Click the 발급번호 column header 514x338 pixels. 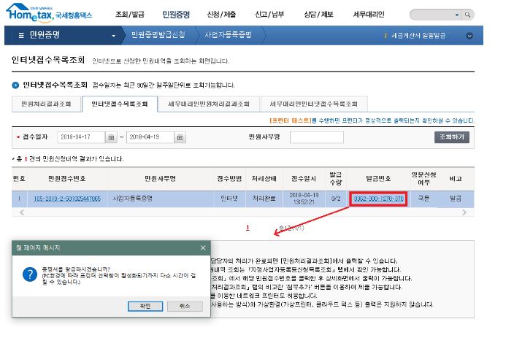point(379,178)
